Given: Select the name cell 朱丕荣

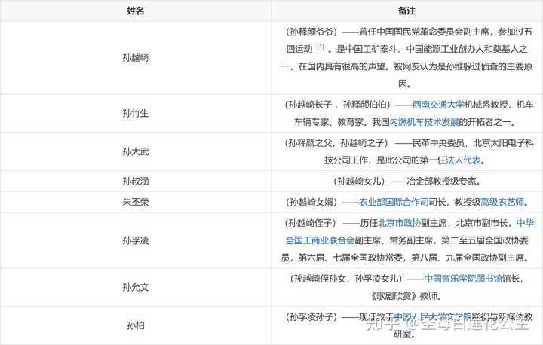Looking at the screenshot, I should tap(136, 202).
